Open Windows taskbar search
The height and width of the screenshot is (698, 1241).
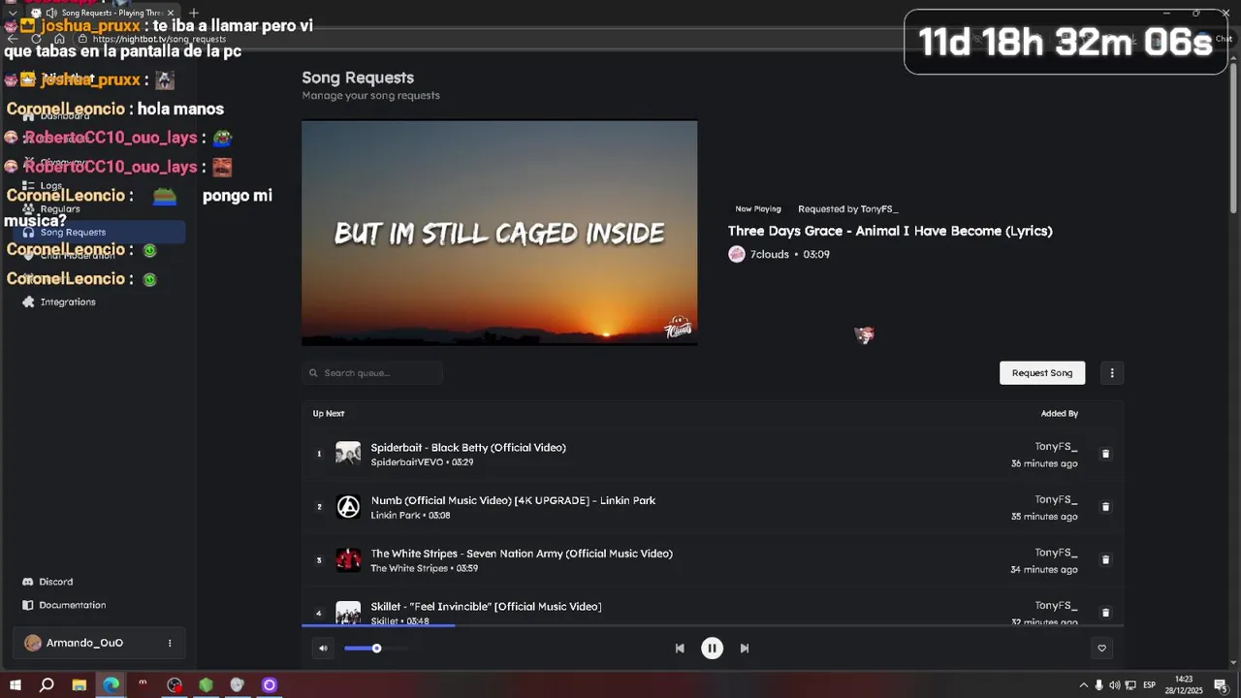[47, 685]
